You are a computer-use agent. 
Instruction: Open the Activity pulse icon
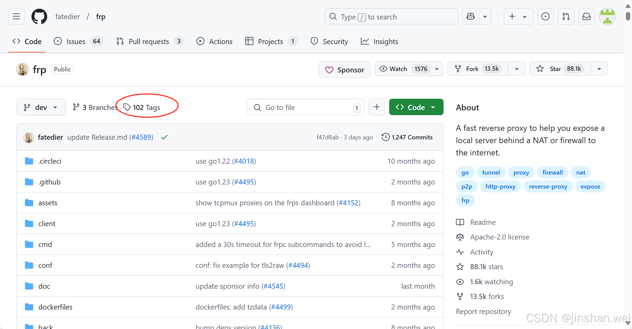[460, 252]
